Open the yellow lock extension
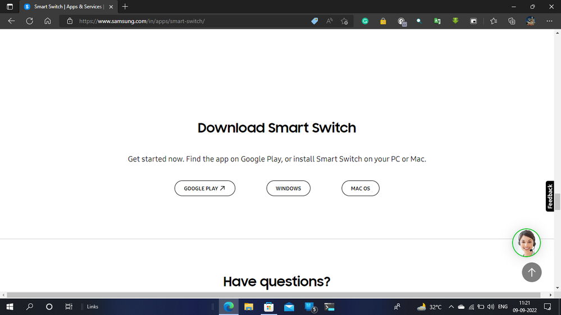Image resolution: width=561 pixels, height=315 pixels. pyautogui.click(x=383, y=21)
